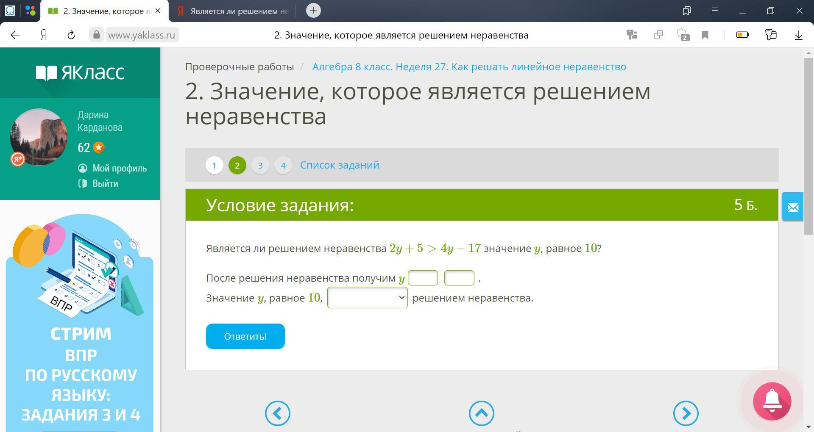This screenshot has height=432, width=814.
Task: Click the ЯКласс logo
Action: coord(80,73)
